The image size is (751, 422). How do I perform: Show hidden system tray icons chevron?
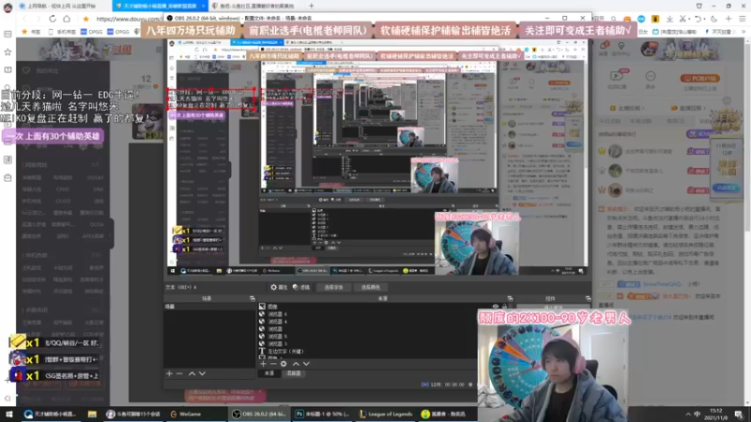688,414
